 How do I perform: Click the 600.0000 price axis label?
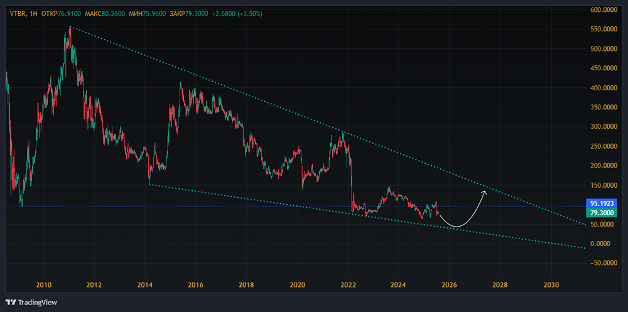(603, 10)
